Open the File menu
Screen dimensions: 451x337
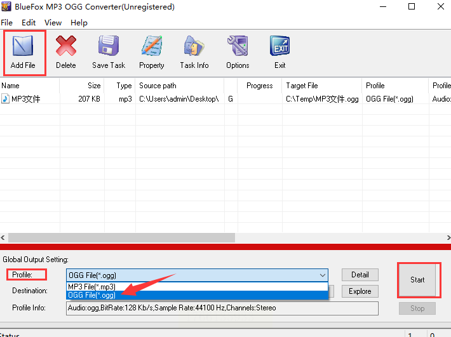coord(6,23)
